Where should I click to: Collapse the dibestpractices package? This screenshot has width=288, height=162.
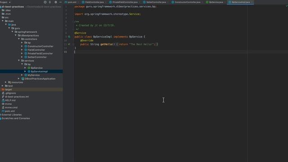(16, 35)
